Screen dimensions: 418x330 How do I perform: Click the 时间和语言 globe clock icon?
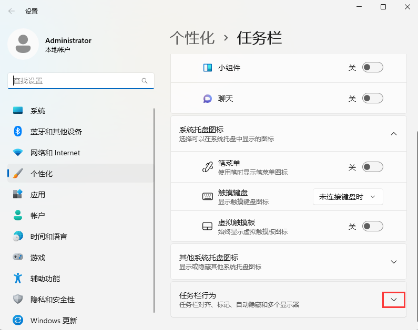(x=18, y=236)
